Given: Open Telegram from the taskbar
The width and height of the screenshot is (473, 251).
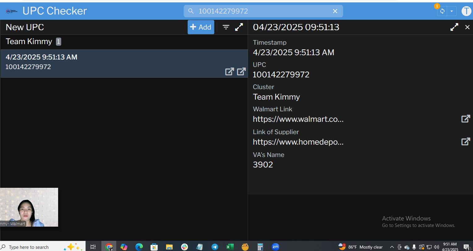Looking at the screenshot, I should [x=215, y=247].
